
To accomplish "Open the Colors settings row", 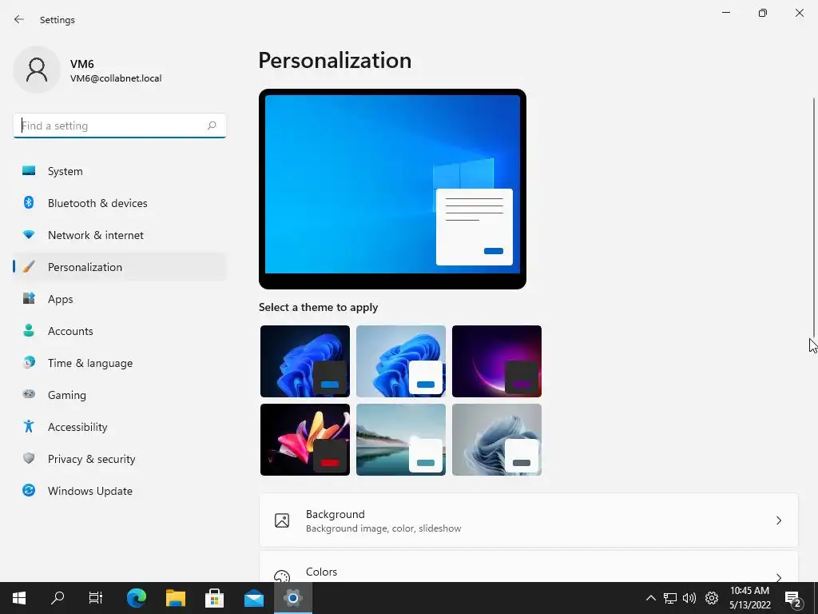I will click(x=529, y=567).
